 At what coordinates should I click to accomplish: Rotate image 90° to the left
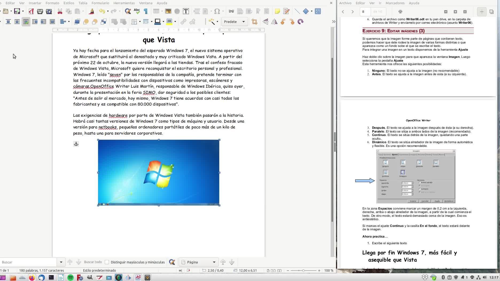coord(283,22)
